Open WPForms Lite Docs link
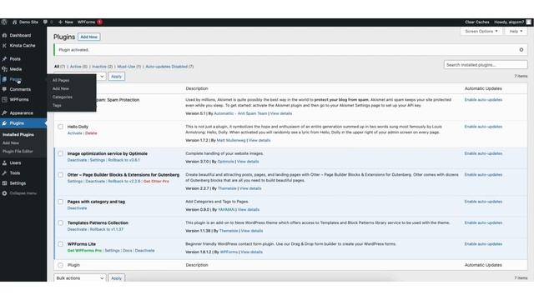The height and width of the screenshot is (300, 534). click(x=128, y=251)
